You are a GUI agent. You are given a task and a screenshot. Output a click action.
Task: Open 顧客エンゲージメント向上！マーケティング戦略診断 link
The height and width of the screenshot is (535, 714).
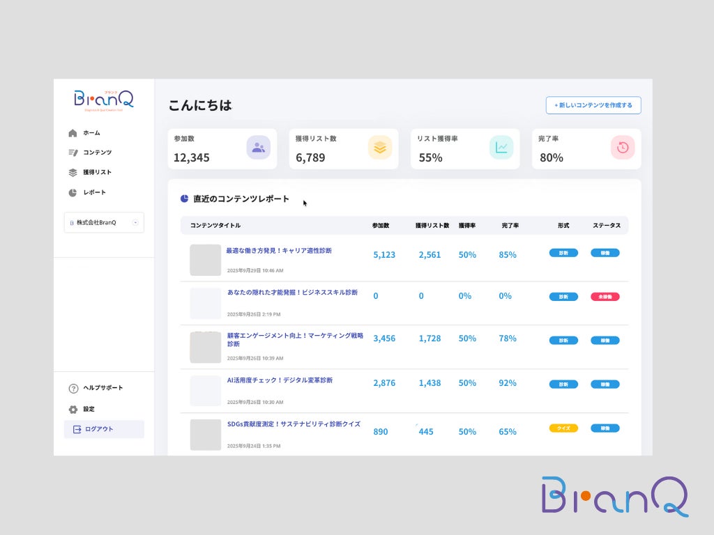[295, 339]
